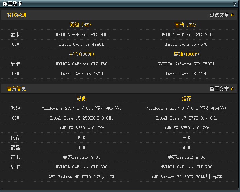Select 兼容DirectX 9.0c under 推荐
The image size is (240, 192).
[x=186, y=157]
